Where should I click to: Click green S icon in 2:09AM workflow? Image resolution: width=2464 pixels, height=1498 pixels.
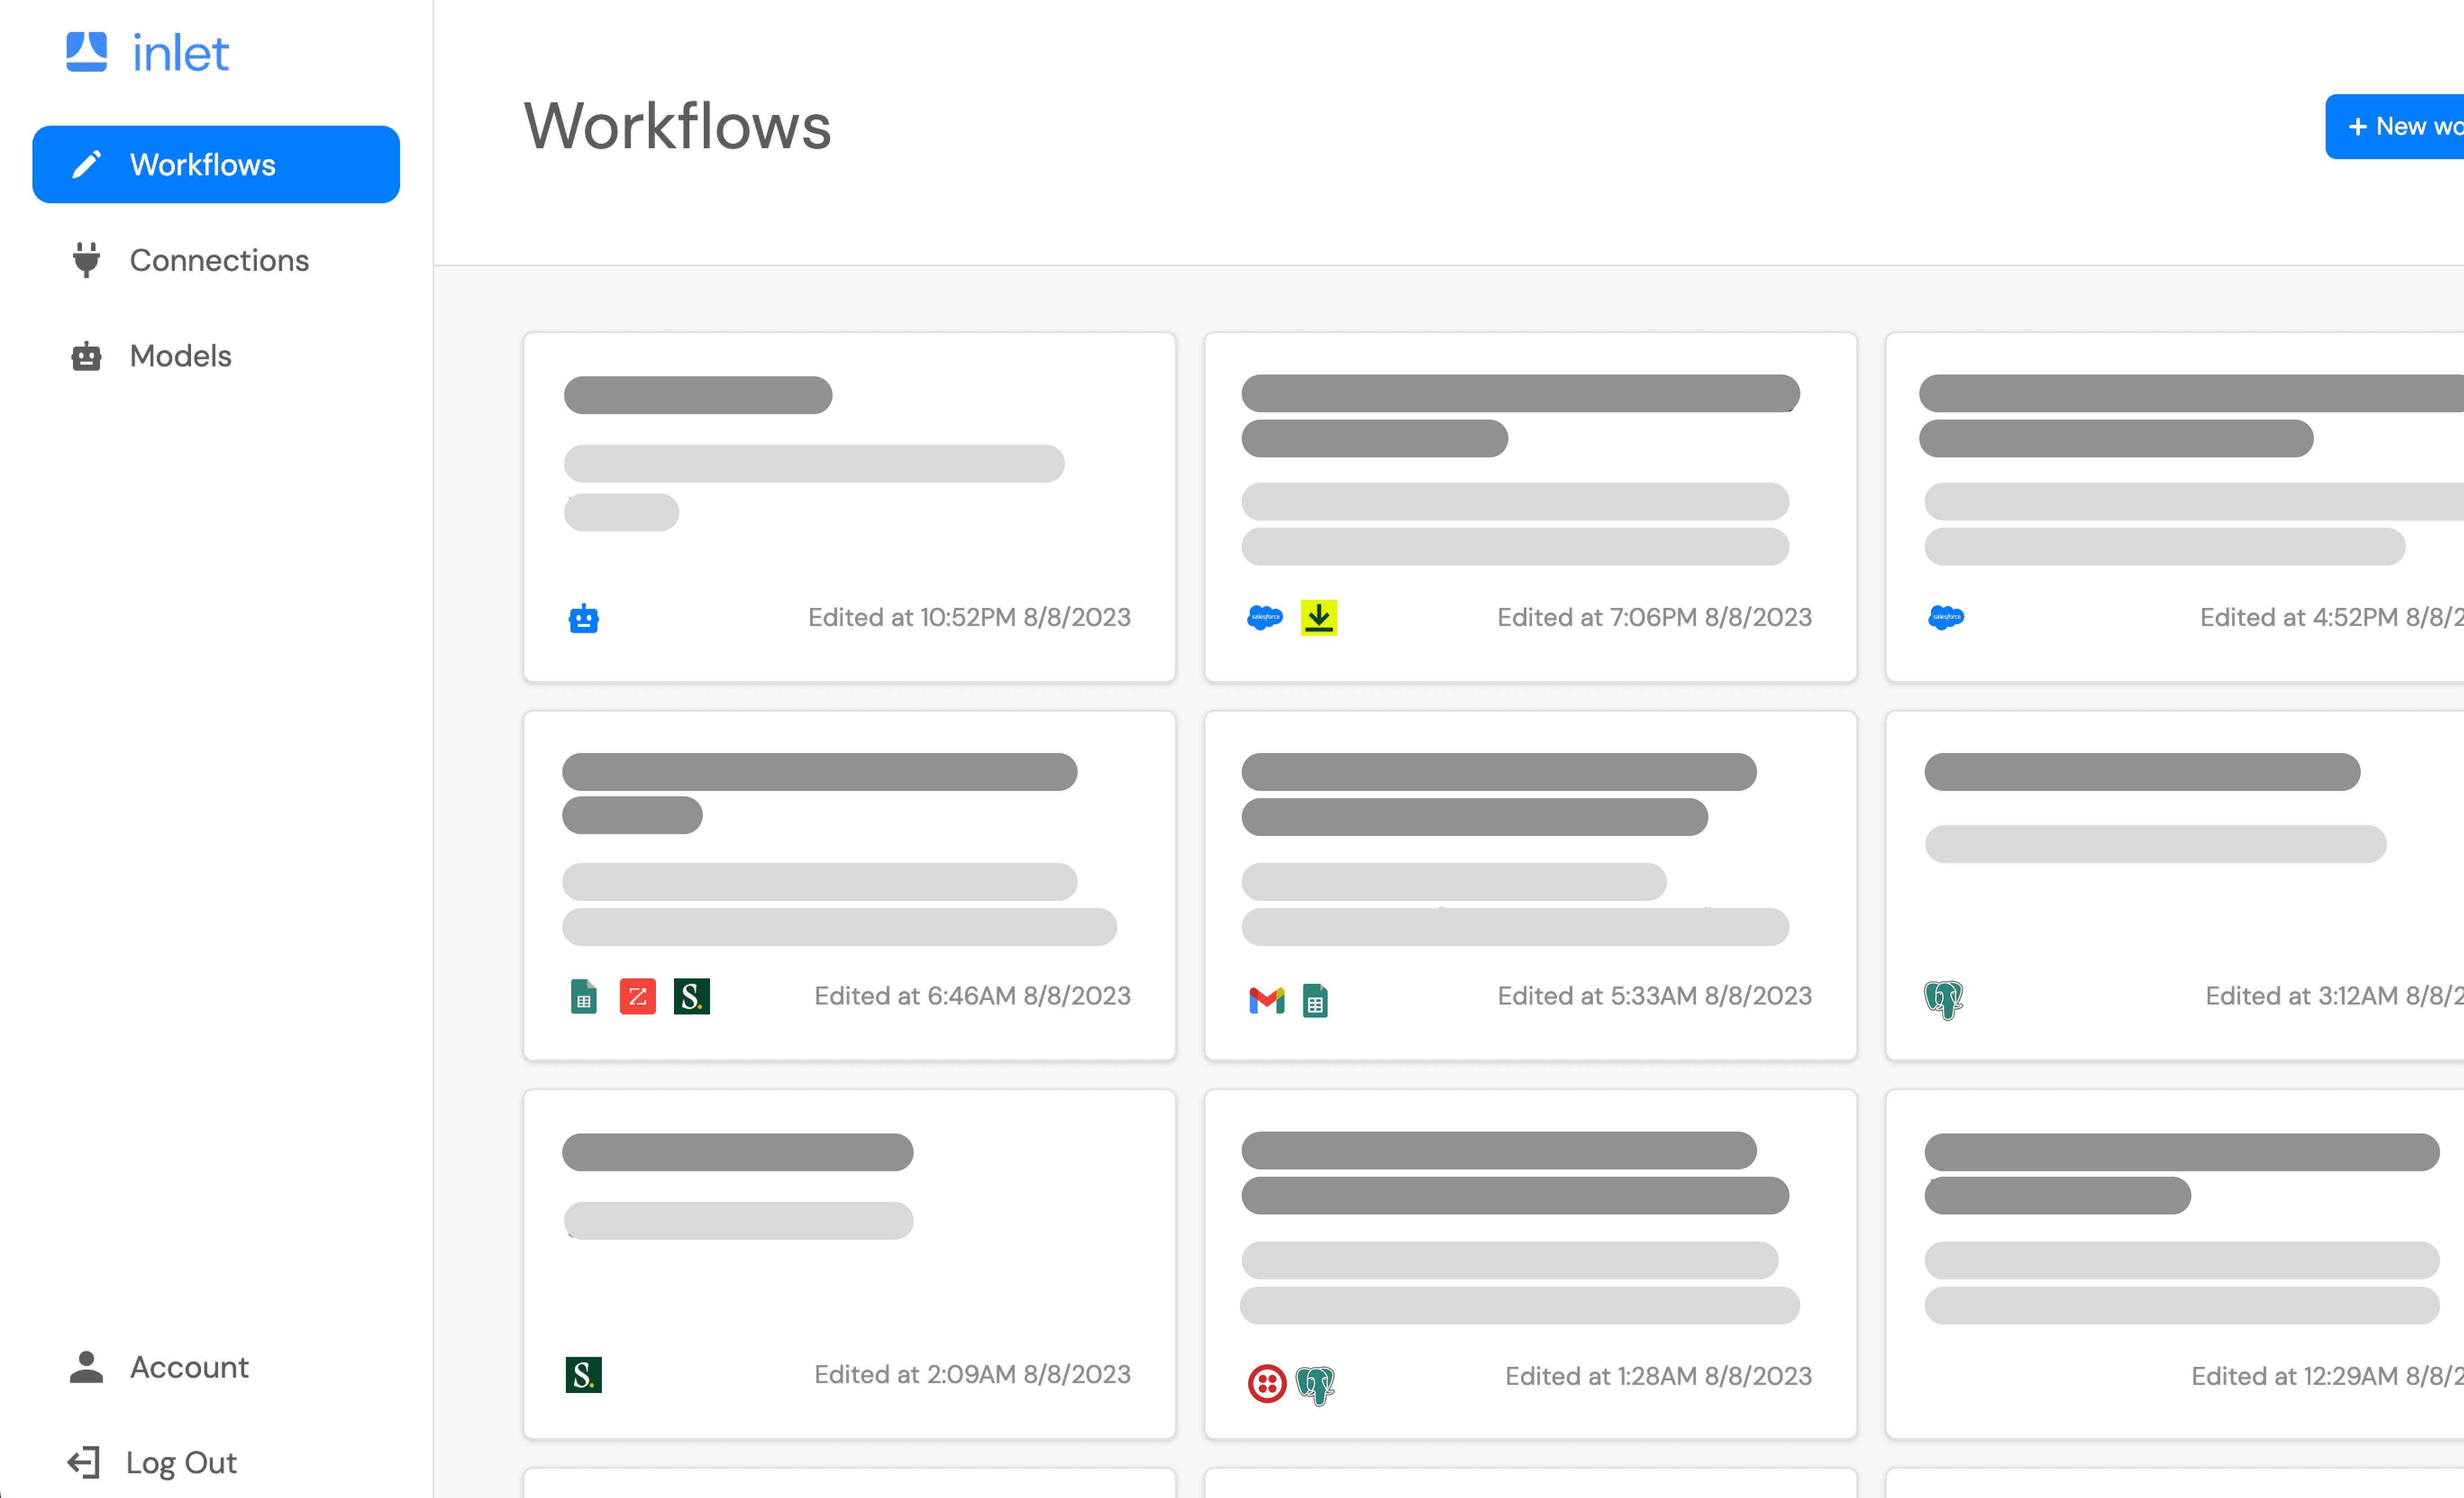[584, 1375]
